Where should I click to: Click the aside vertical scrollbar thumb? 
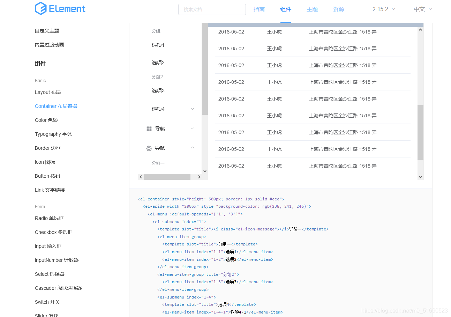pyautogui.click(x=205, y=69)
